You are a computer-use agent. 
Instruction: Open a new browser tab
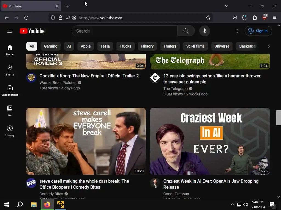[67, 6]
